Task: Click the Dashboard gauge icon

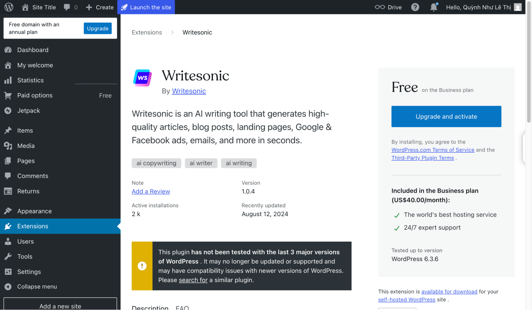Action: point(8,50)
